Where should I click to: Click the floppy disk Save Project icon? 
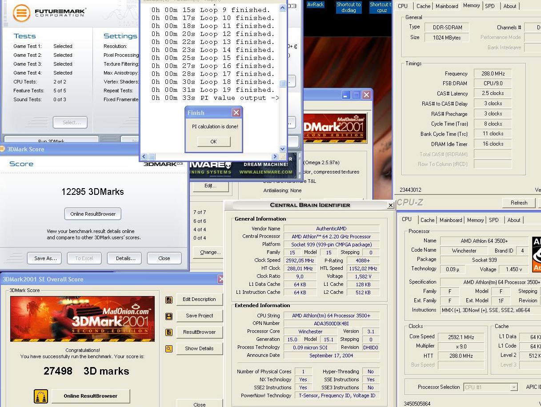pyautogui.click(x=169, y=316)
